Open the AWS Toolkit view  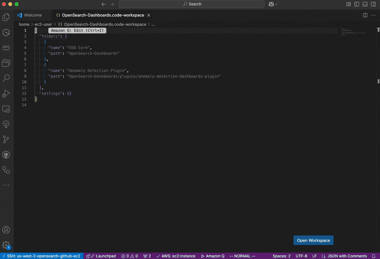tap(6, 47)
